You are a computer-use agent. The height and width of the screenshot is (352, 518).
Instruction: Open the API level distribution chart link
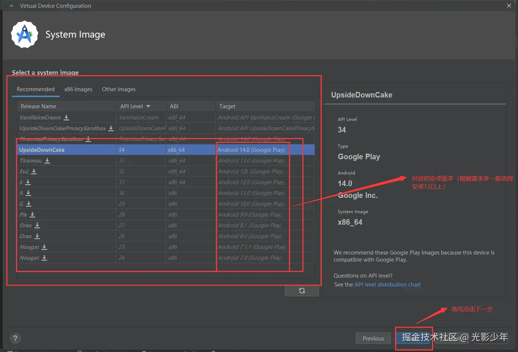pos(387,285)
